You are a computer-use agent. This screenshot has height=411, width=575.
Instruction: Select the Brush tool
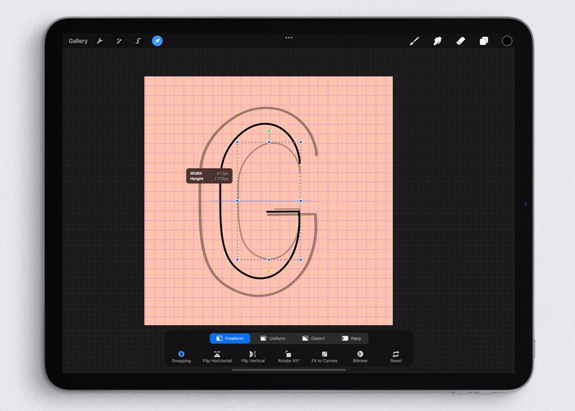pos(414,41)
